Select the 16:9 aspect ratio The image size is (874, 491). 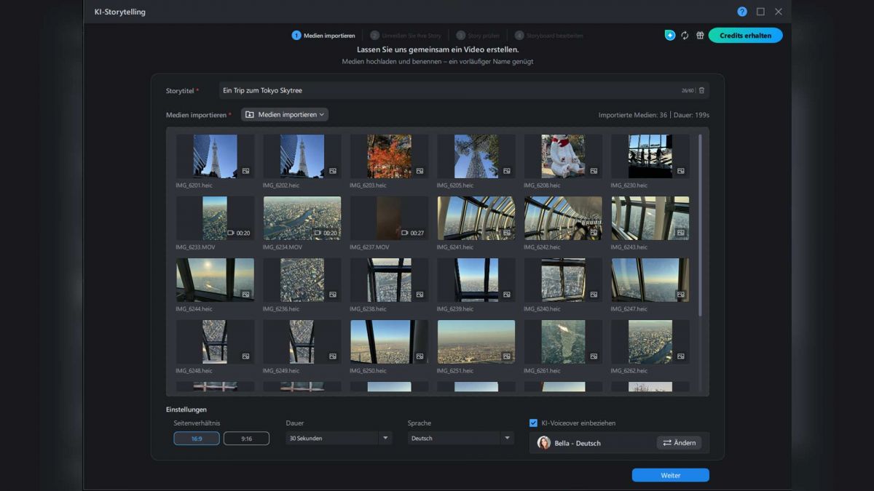tap(197, 439)
